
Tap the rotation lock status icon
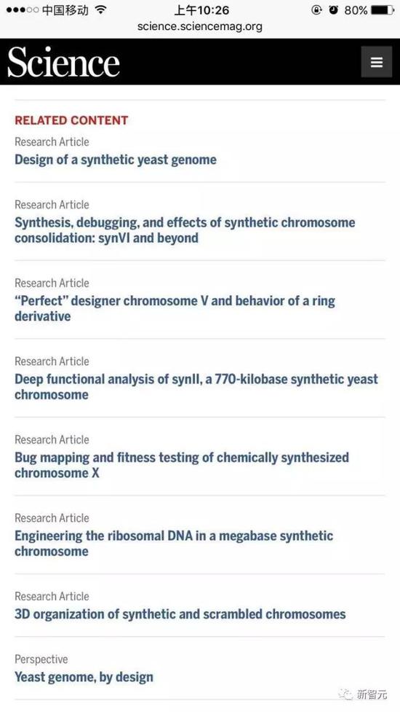tap(316, 9)
